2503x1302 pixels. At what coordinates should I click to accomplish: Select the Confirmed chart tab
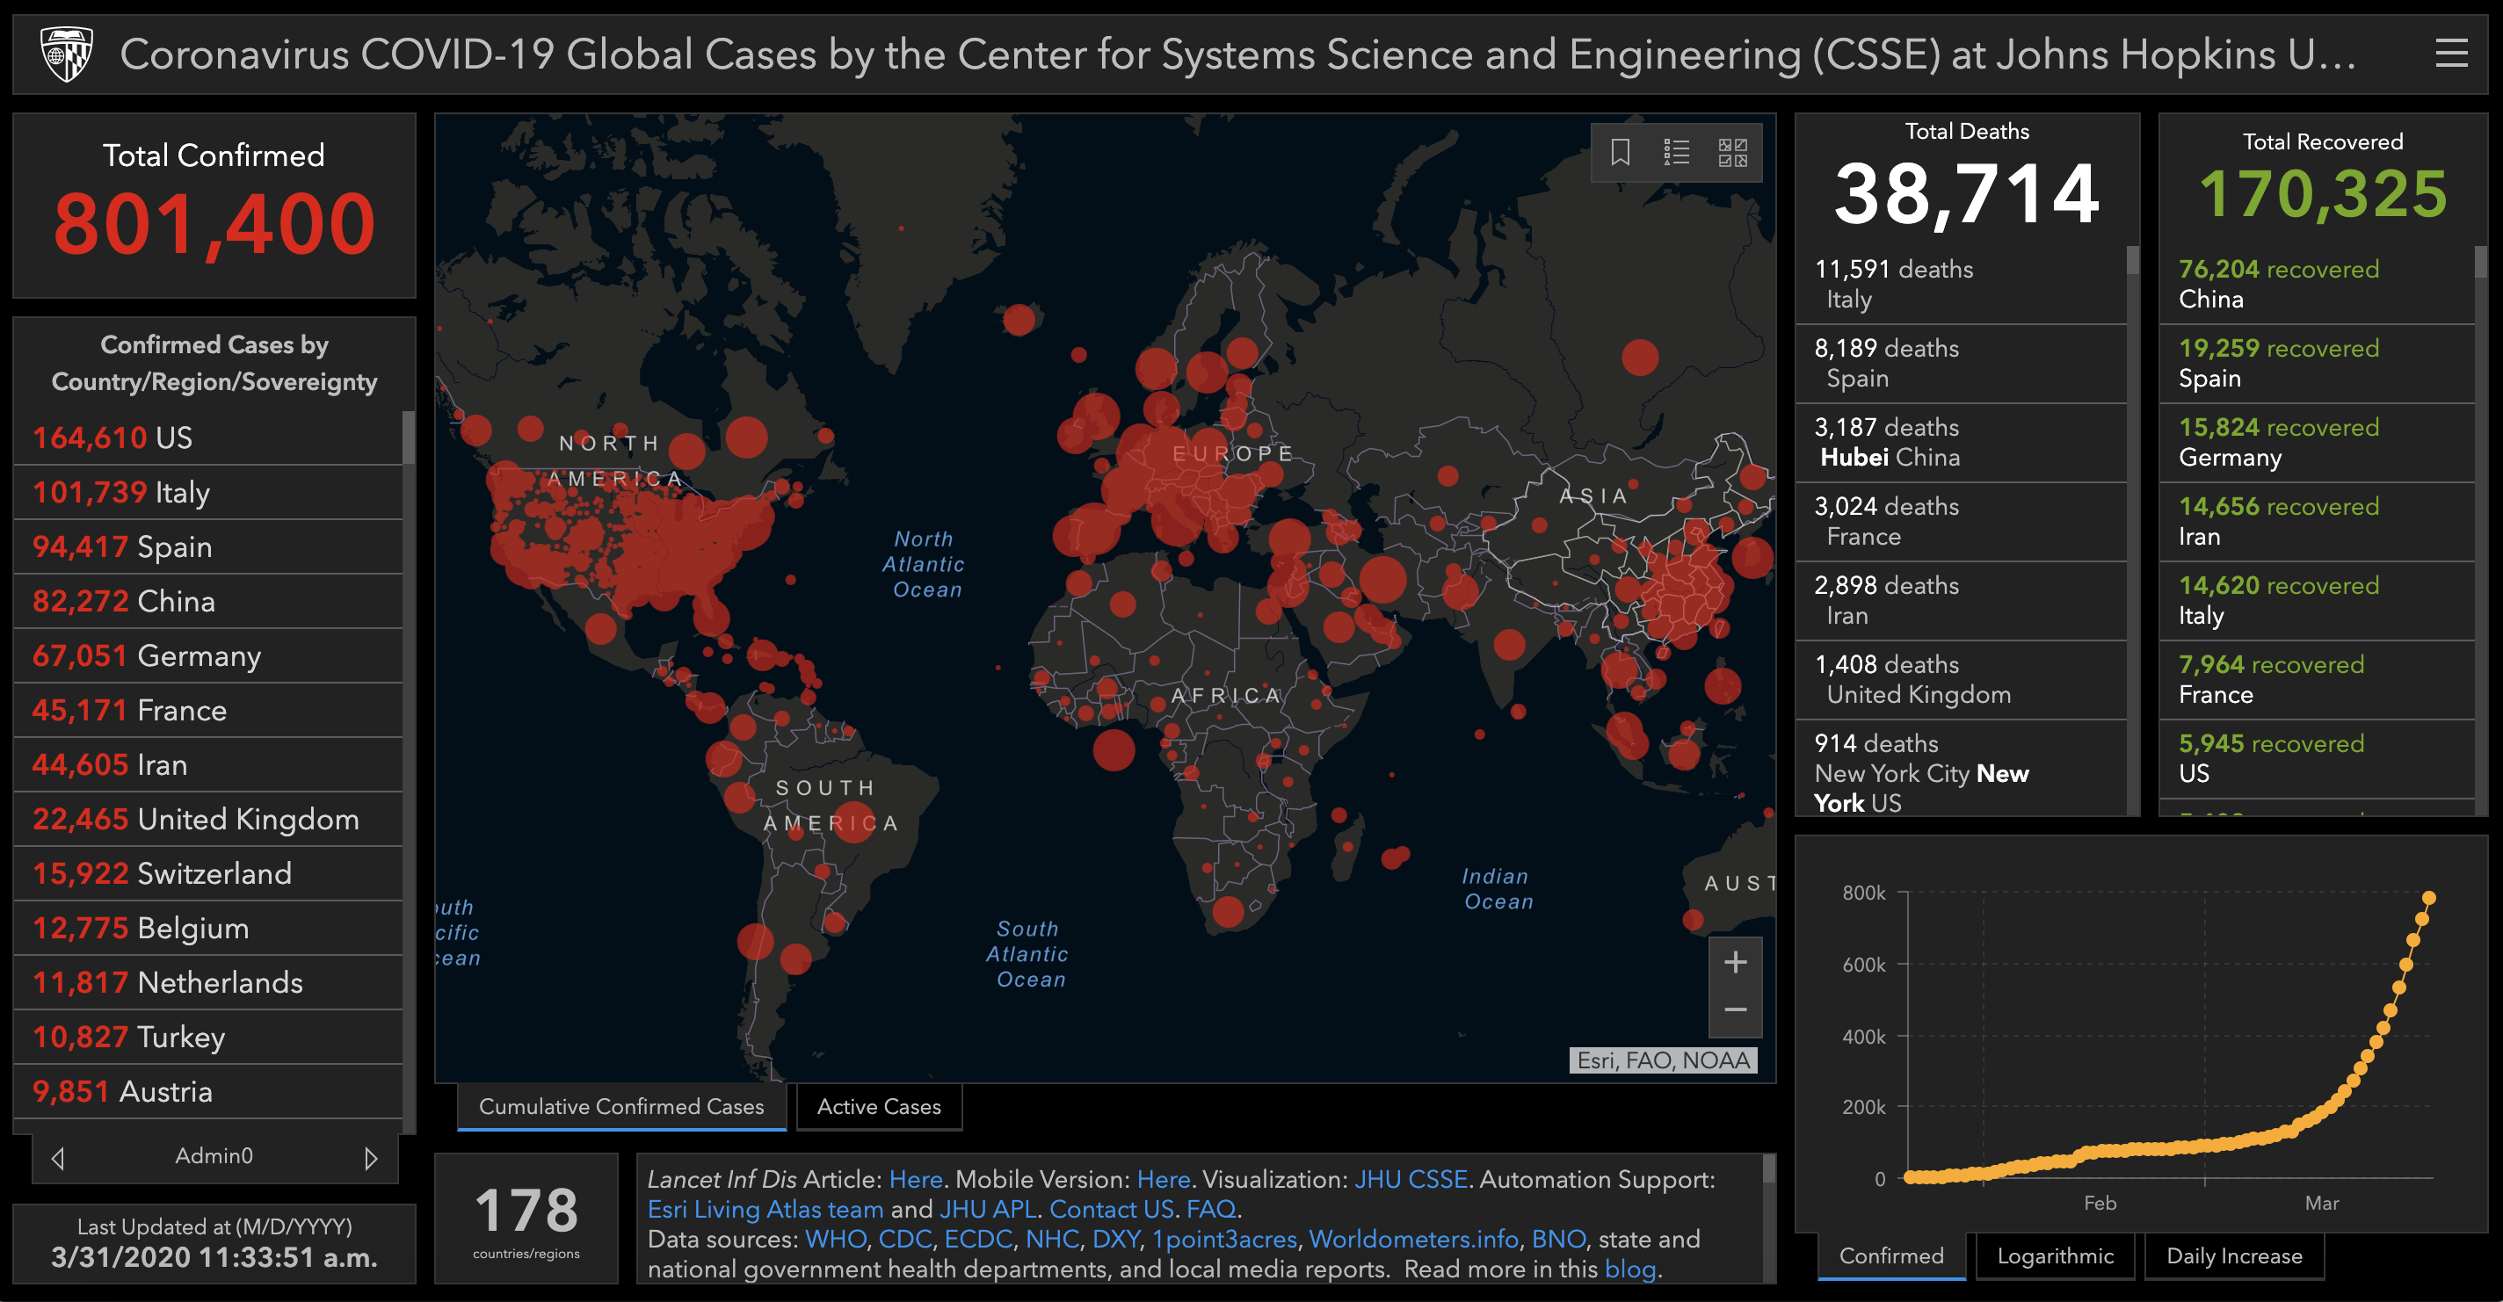(x=1890, y=1256)
